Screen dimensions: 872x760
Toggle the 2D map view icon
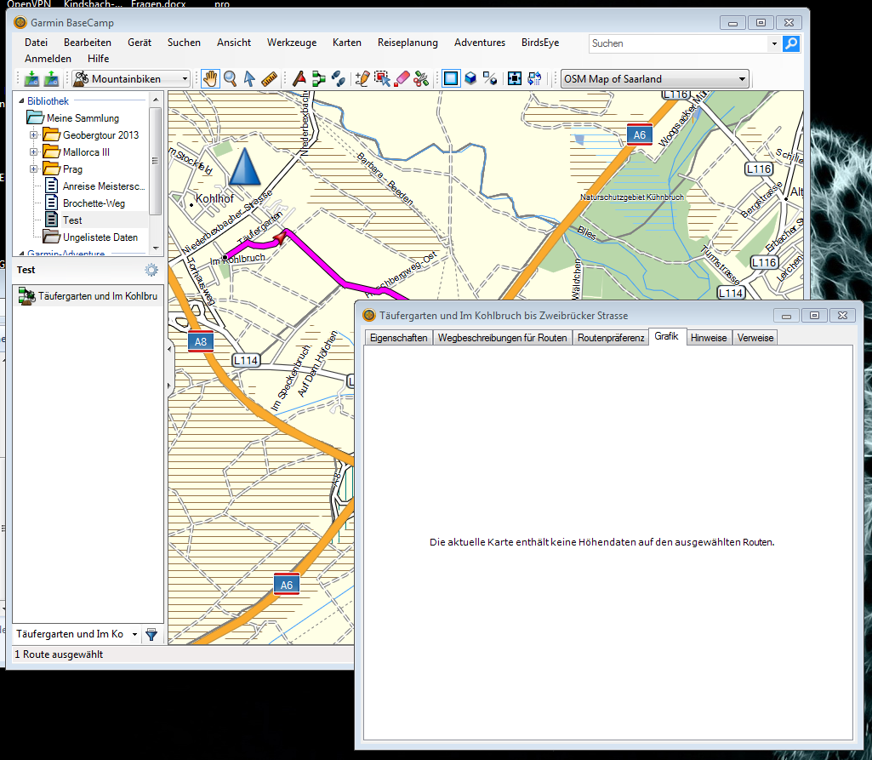(451, 79)
